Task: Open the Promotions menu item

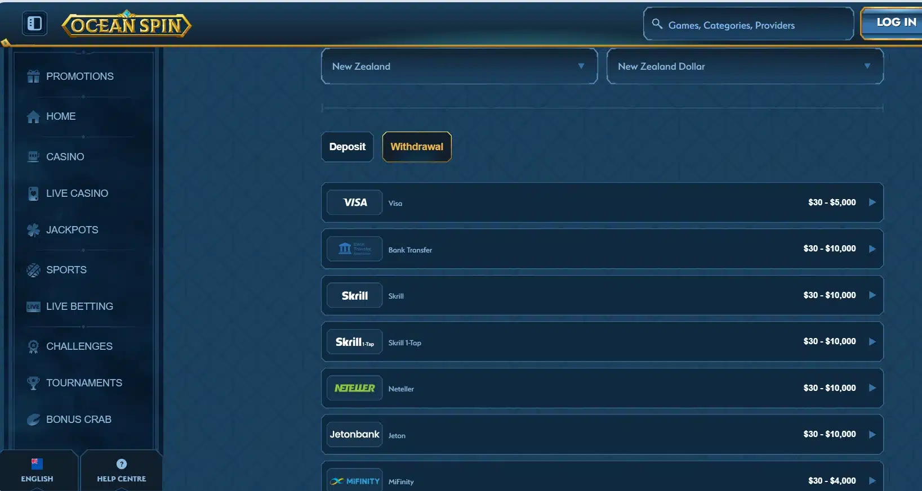Action: 80,76
